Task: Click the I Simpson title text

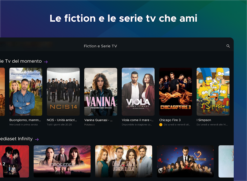Action: click(x=204, y=120)
